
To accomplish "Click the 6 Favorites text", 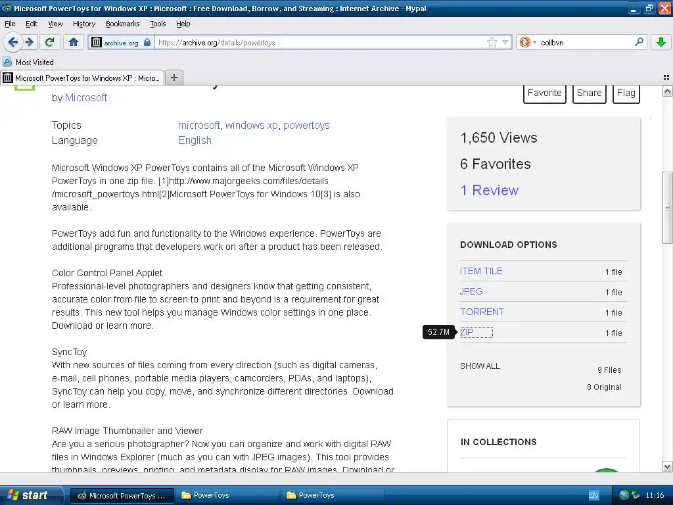I will pyautogui.click(x=496, y=164).
